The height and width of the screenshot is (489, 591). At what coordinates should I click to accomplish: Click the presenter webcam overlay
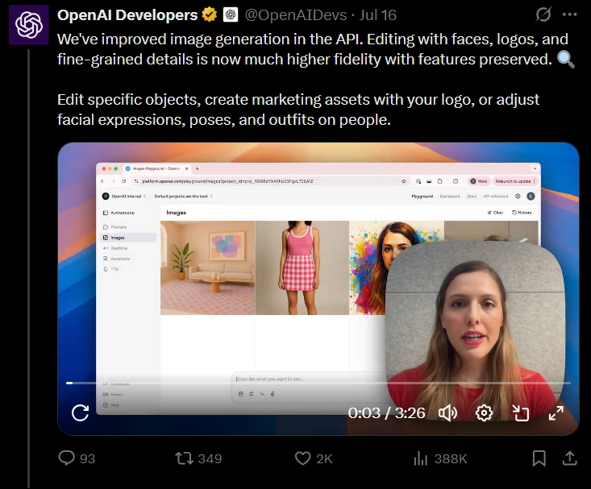pos(475,332)
